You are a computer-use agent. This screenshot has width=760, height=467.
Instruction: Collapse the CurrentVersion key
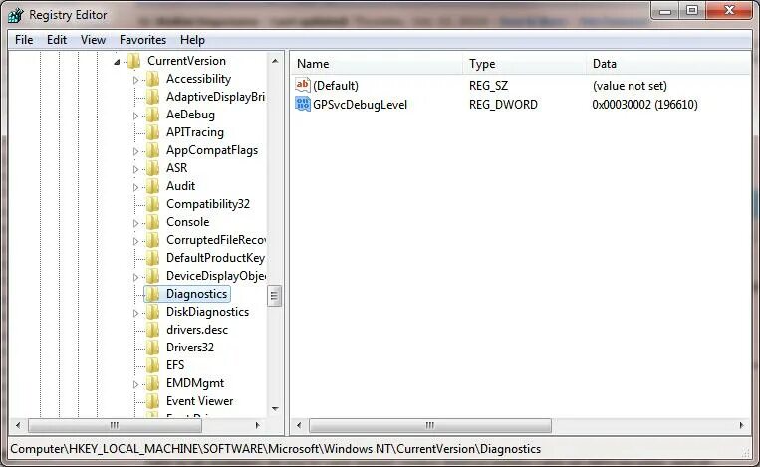pyautogui.click(x=117, y=62)
